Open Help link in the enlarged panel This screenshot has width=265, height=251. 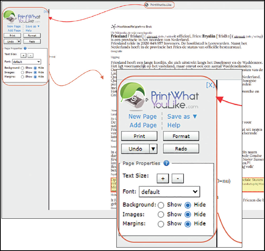[x=174, y=125]
